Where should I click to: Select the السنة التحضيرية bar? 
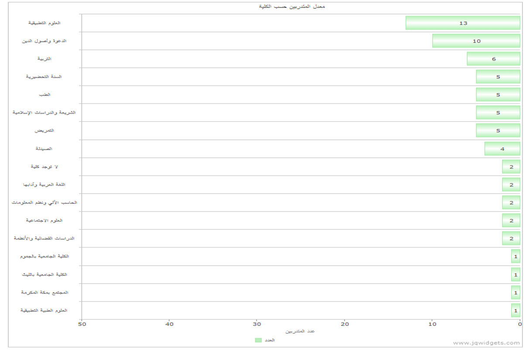[x=498, y=76]
